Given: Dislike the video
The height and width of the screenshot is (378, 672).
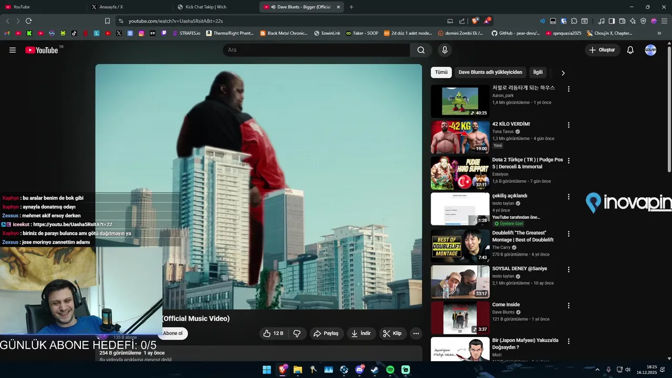Looking at the screenshot, I should 297,333.
